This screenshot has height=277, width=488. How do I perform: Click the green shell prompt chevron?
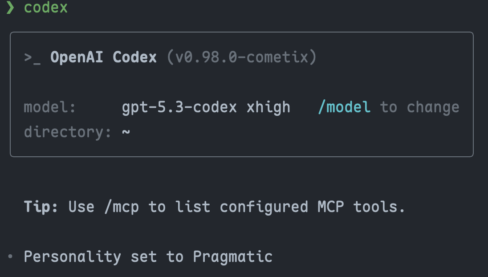tap(10, 7)
